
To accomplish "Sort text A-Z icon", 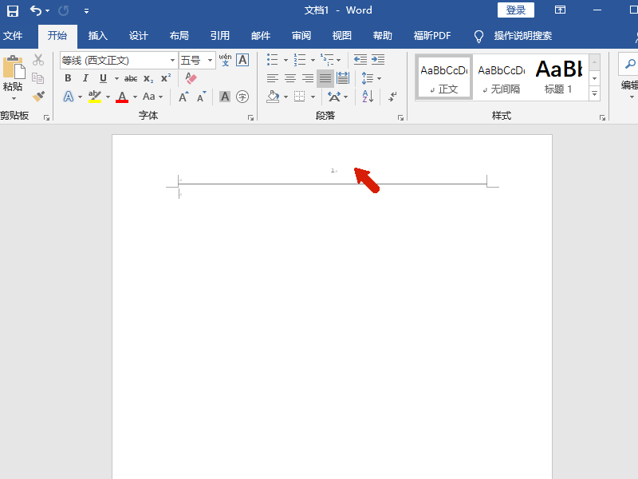I will click(x=368, y=97).
